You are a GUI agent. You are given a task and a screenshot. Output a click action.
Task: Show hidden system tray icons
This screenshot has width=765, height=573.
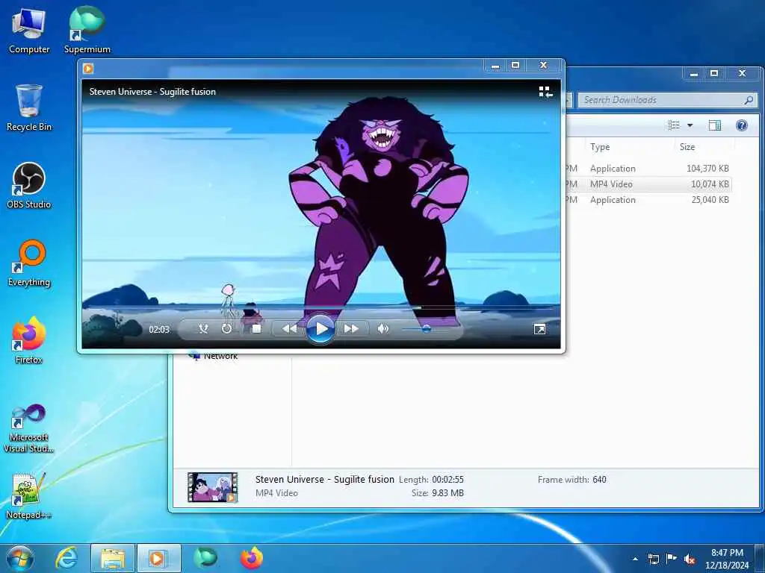point(635,559)
